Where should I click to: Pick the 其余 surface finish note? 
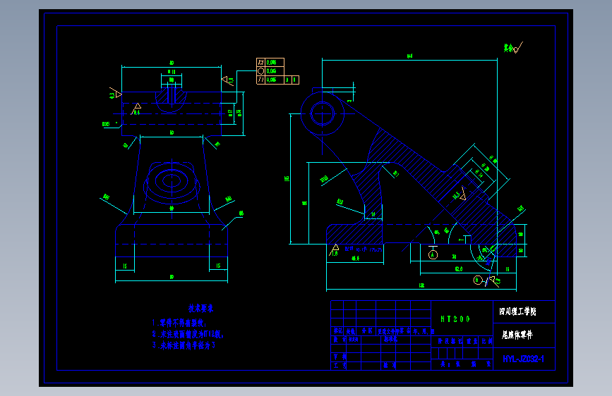pyautogui.click(x=513, y=47)
